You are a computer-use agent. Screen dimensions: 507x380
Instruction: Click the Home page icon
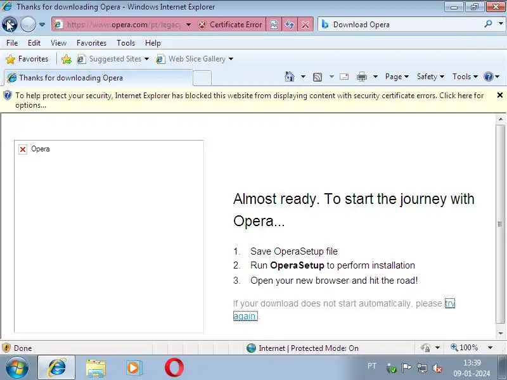coord(290,77)
